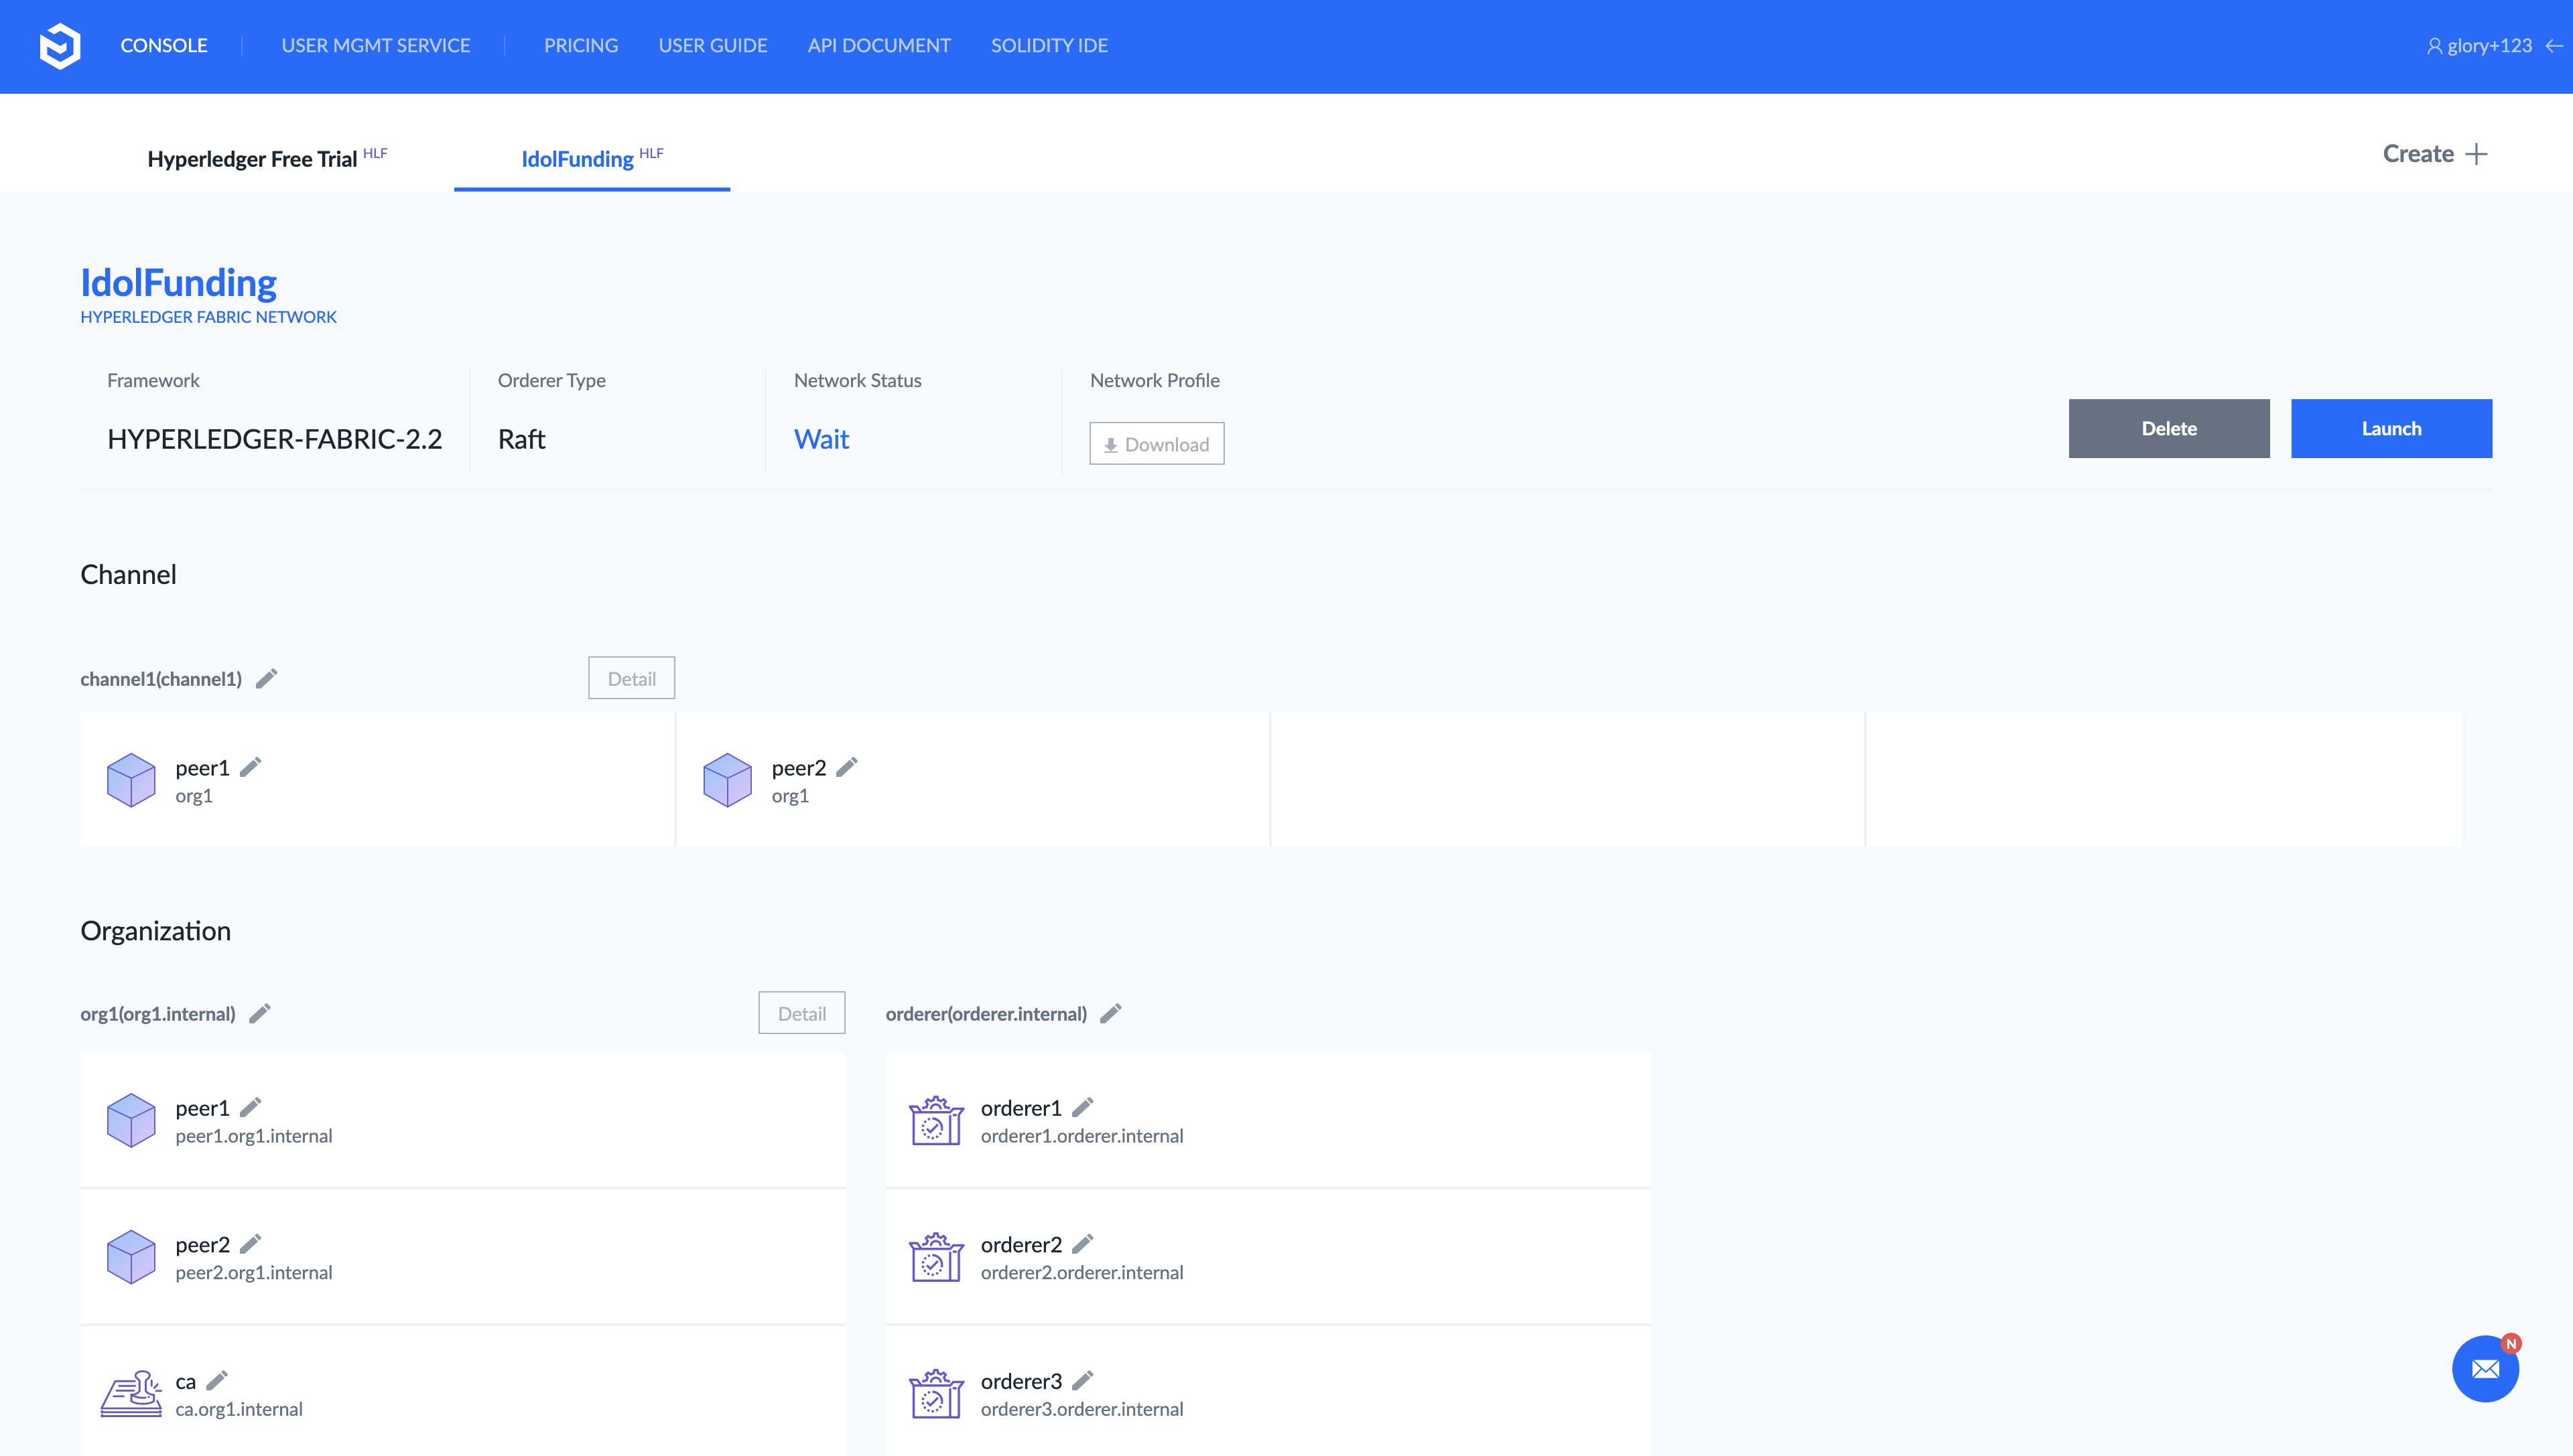Click the peer2 cube icon in channel
Viewport: 2573px width, 1456px height.
pyautogui.click(x=727, y=780)
